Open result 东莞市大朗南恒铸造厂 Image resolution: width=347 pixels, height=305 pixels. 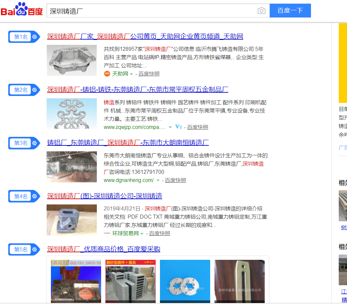coord(128,142)
